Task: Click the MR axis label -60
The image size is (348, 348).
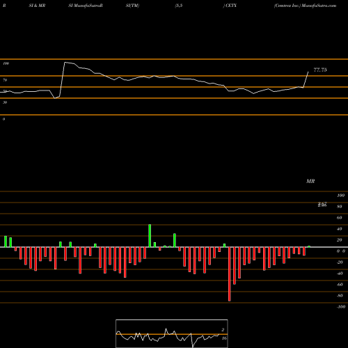Action: tap(340, 285)
